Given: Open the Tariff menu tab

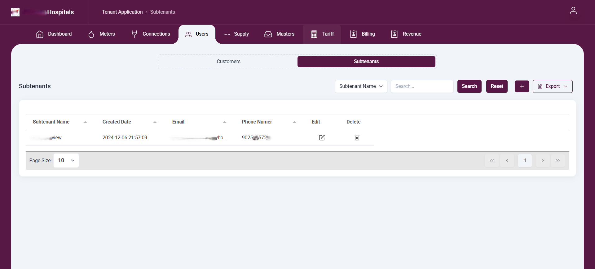Looking at the screenshot, I should [322, 34].
